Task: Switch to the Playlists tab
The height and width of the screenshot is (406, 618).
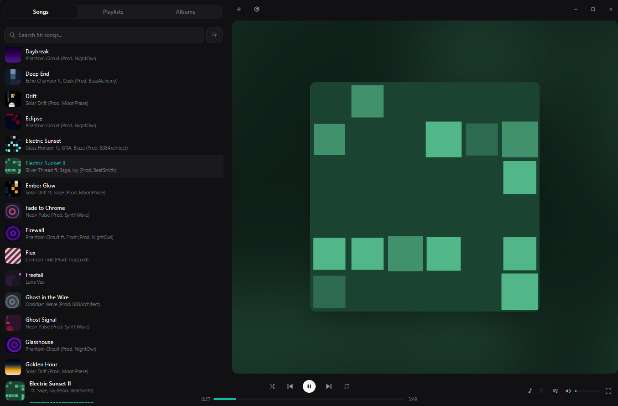Action: tap(113, 12)
